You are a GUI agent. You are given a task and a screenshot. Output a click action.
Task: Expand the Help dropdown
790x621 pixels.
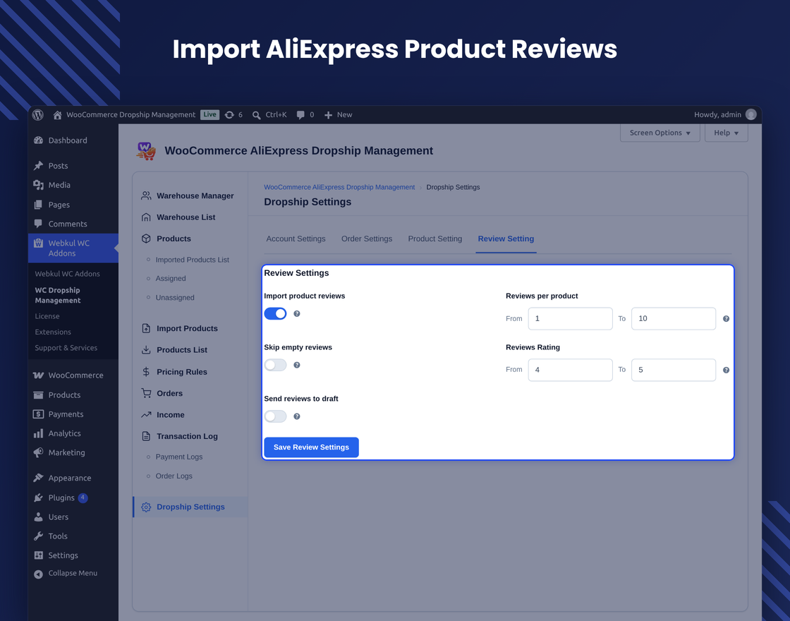pos(726,133)
